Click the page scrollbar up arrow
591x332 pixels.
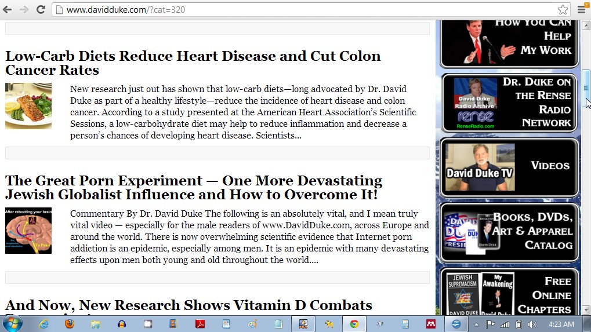pos(586,25)
